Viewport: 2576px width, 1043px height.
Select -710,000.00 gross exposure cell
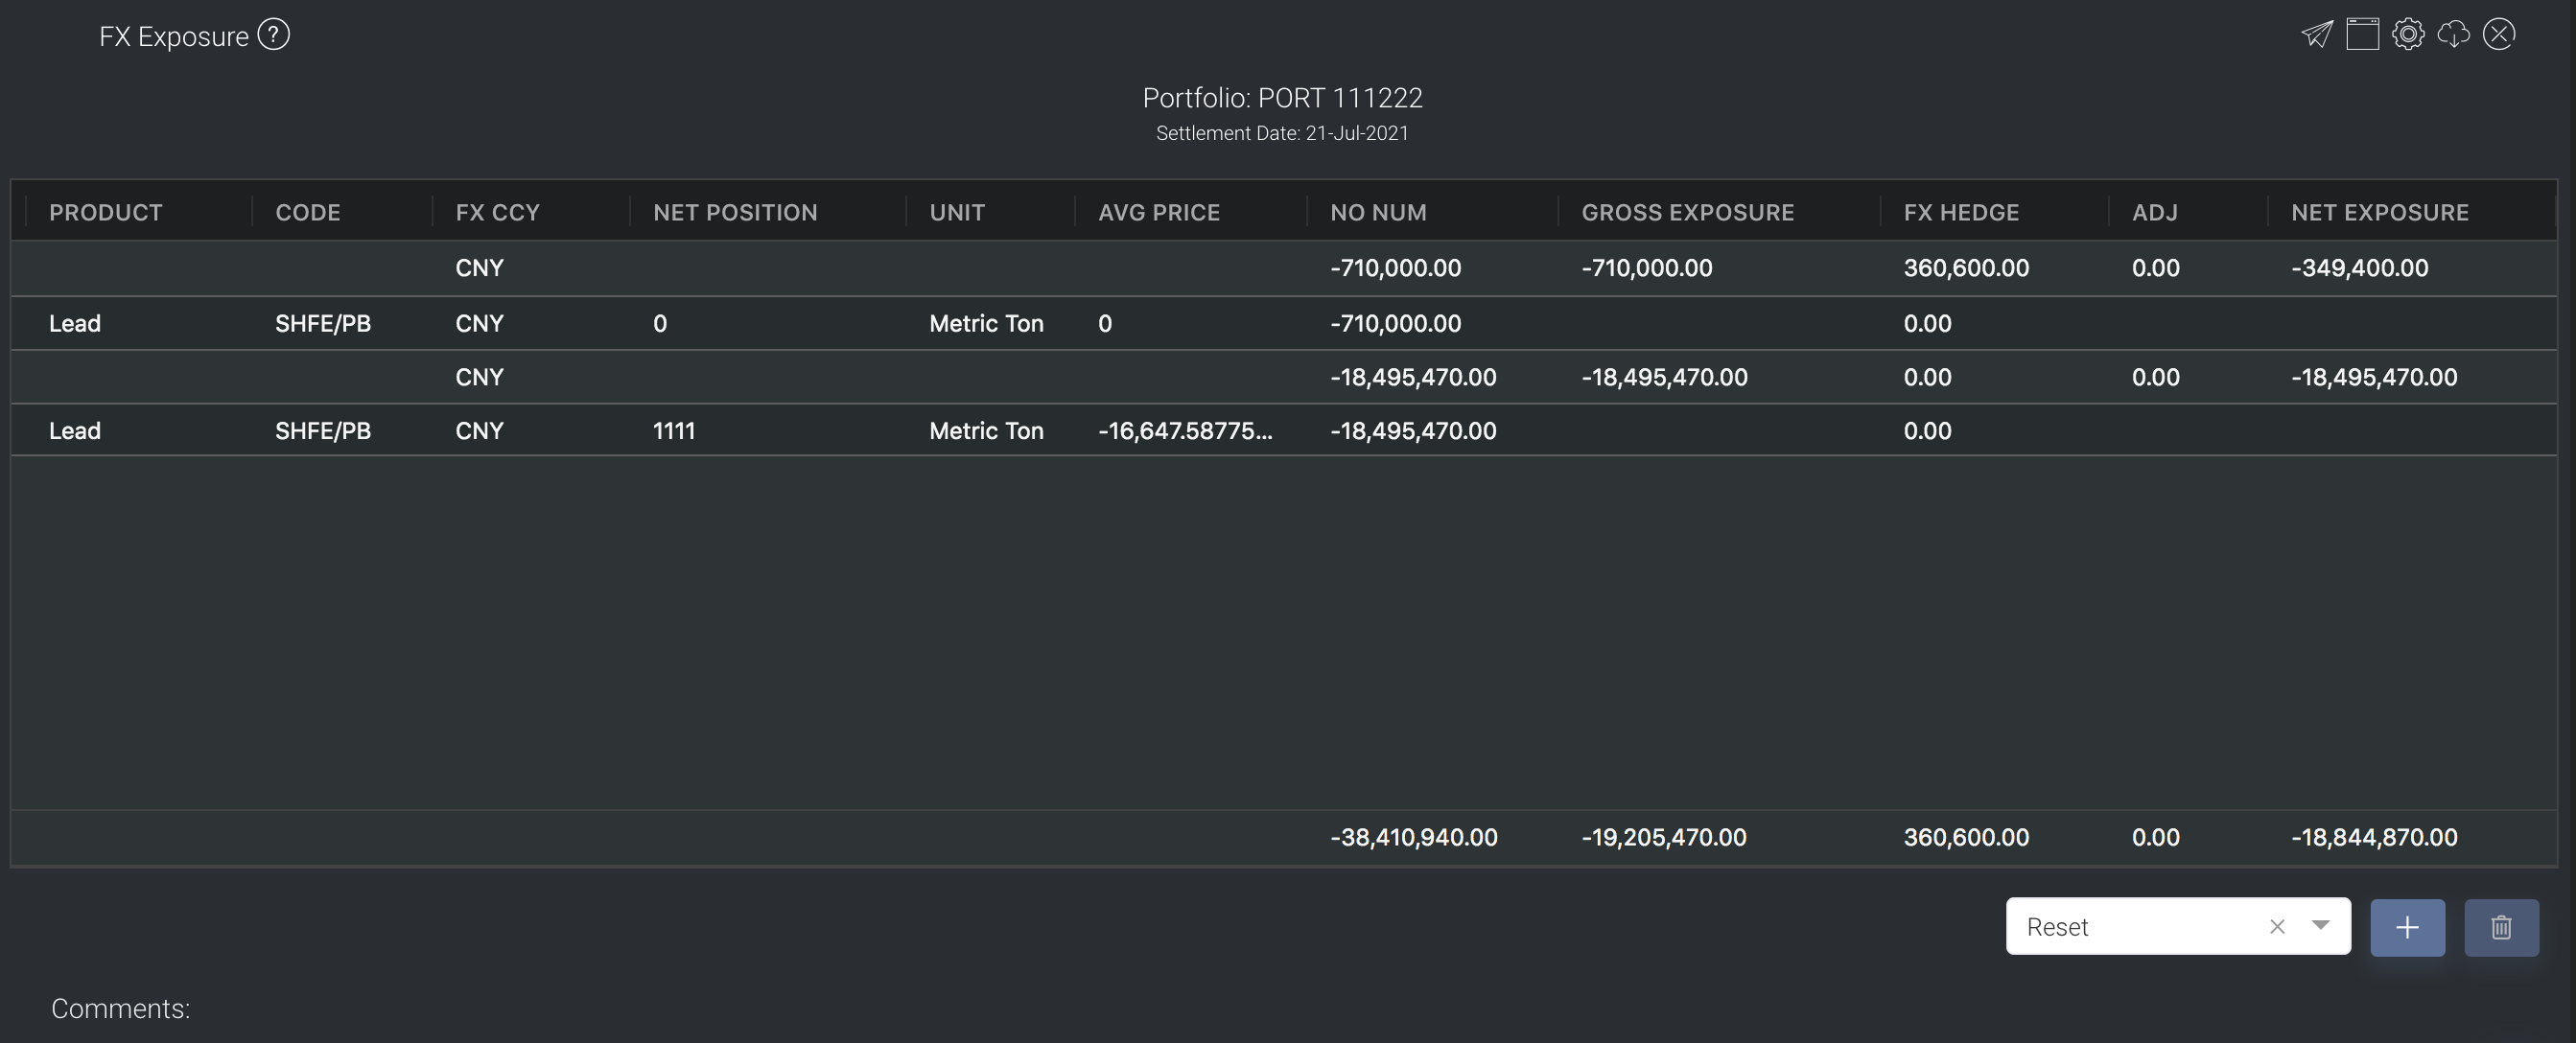click(1647, 268)
